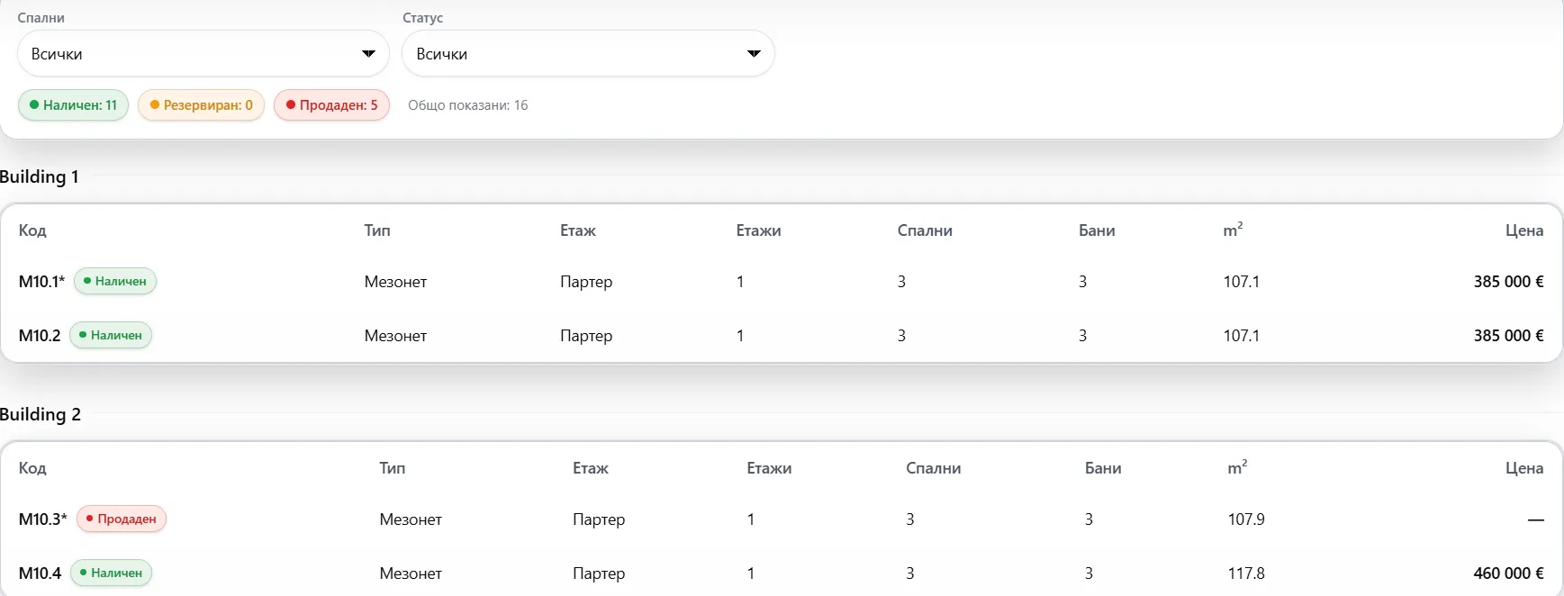
Task: Click the Наличен badge for M10.1*
Action: pos(115,282)
